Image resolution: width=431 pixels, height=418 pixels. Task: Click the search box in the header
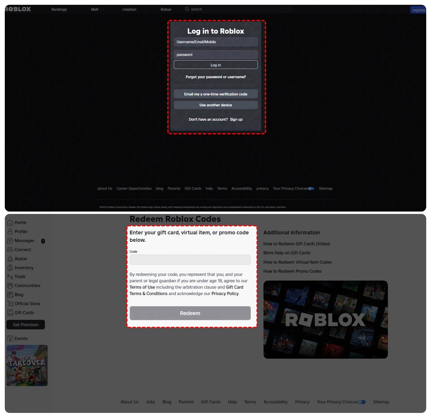pos(237,9)
